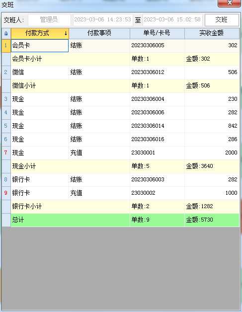Viewport: 242px width, 312px height.
Task: Select the 微信 payment method cell
Action: coord(40,73)
